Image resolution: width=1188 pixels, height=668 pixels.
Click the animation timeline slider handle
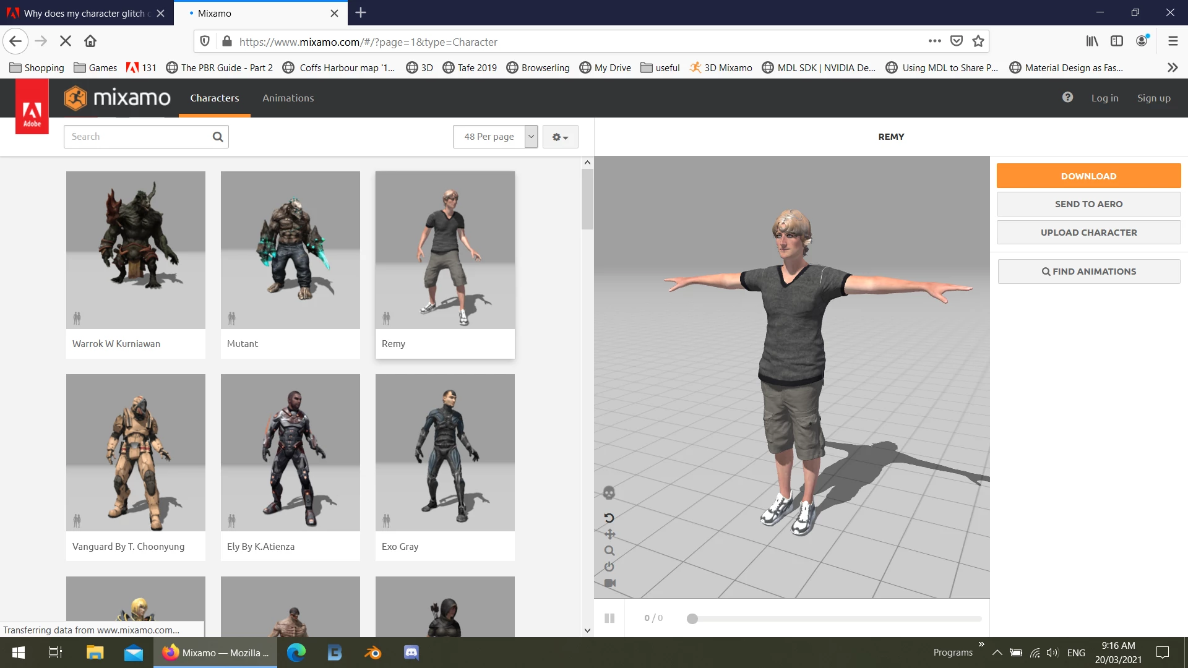click(x=692, y=619)
